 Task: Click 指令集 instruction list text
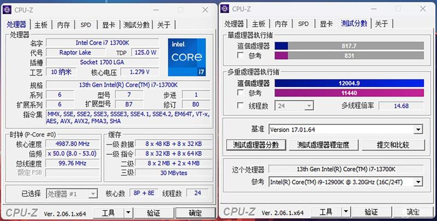click(x=128, y=118)
